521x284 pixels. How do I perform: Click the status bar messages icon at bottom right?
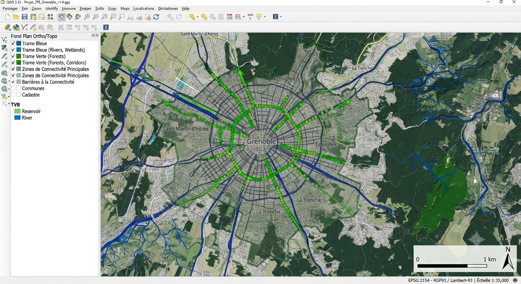click(x=515, y=280)
